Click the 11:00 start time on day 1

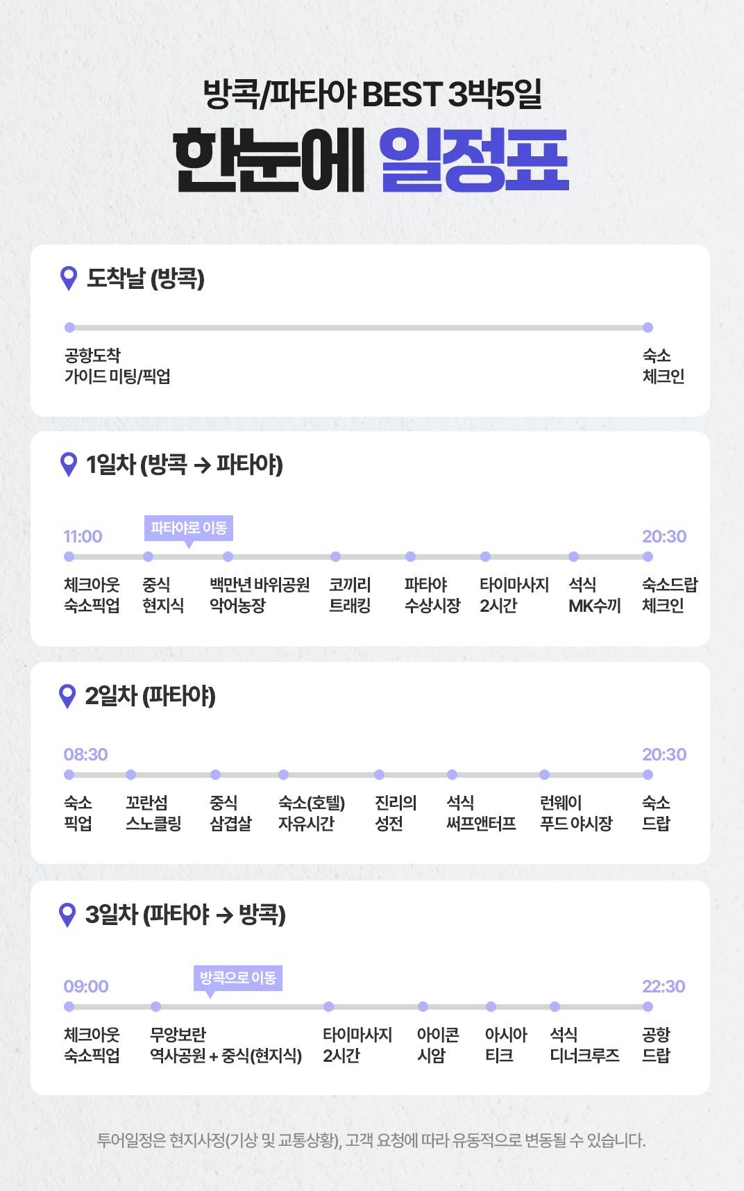point(83,537)
